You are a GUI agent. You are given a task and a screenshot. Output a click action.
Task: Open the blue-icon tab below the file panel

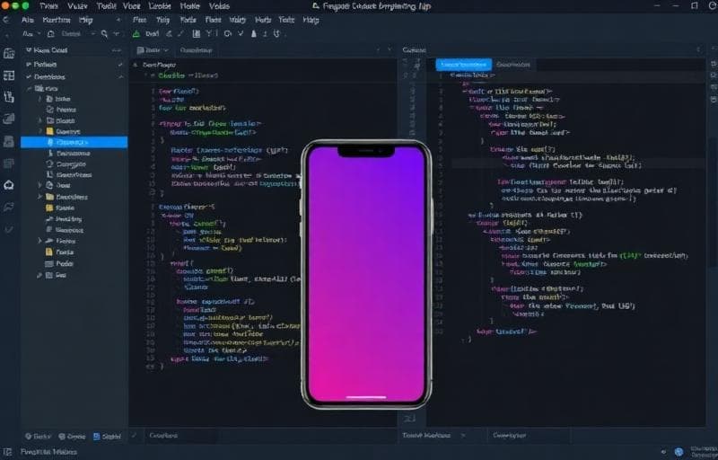(x=107, y=437)
